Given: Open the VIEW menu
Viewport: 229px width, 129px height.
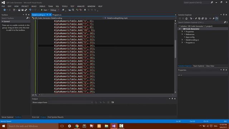Looking at the screenshot, I should coord(16,6).
